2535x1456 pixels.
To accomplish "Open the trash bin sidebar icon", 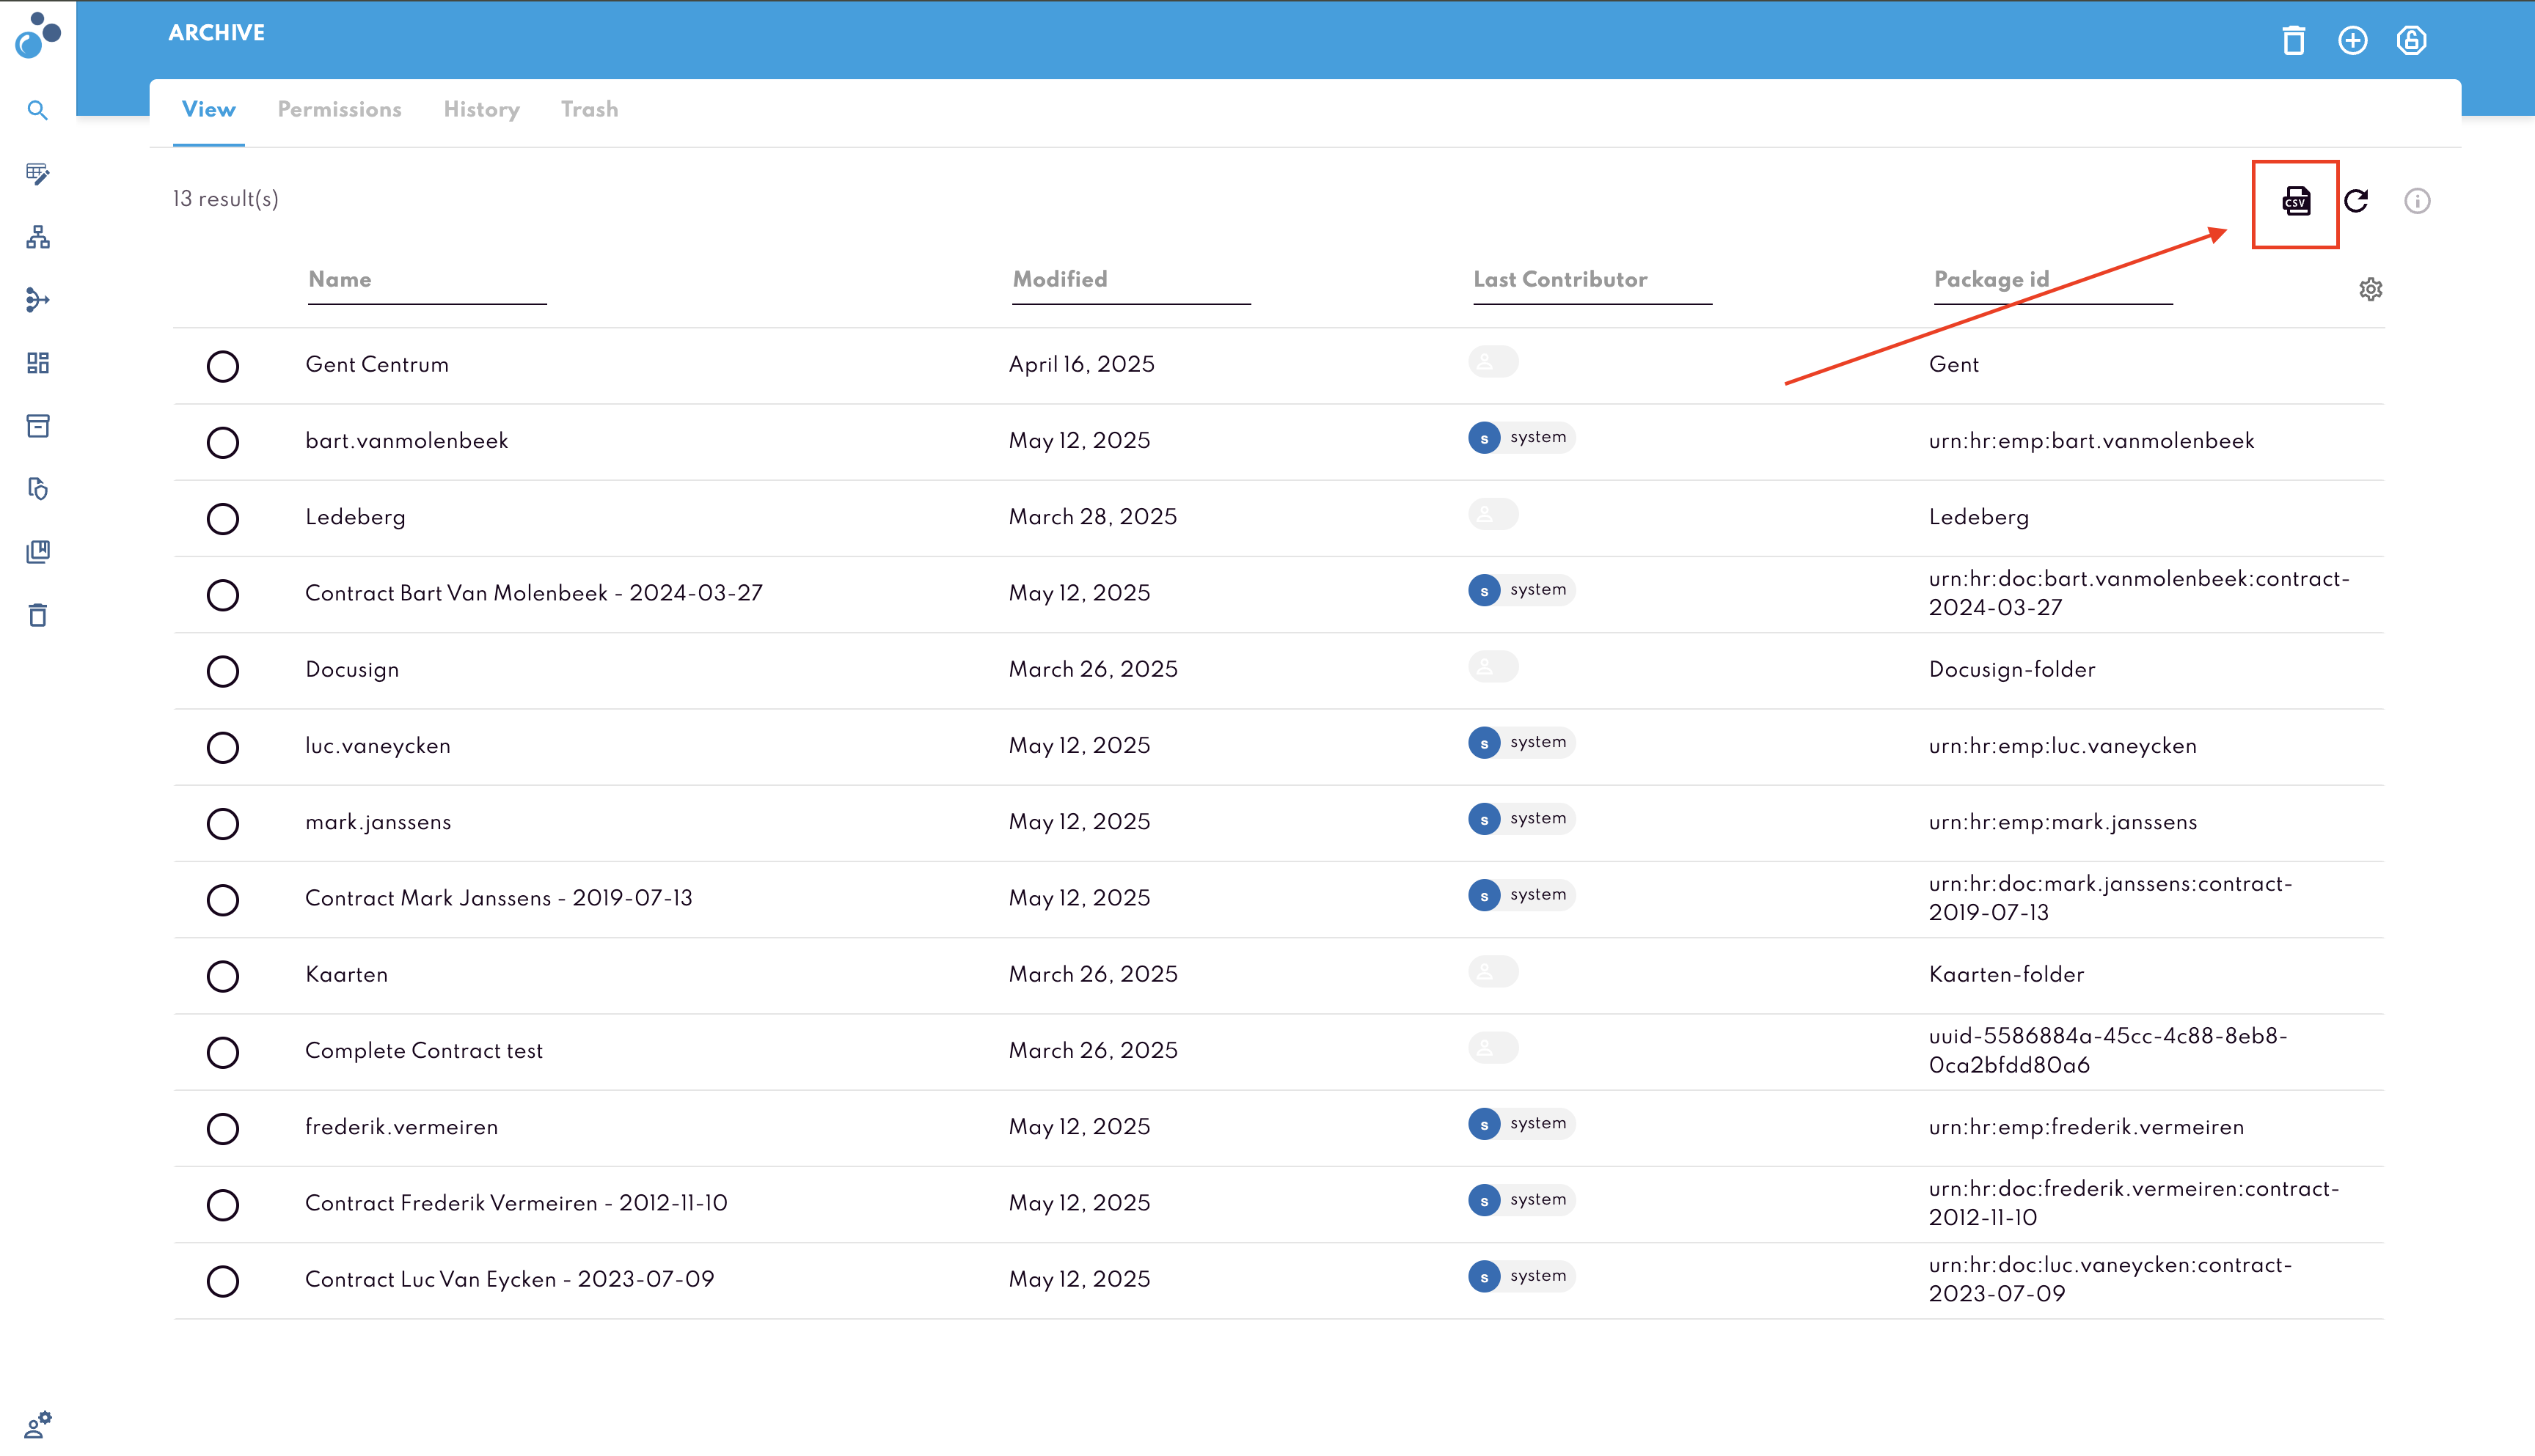I will pos(37,614).
